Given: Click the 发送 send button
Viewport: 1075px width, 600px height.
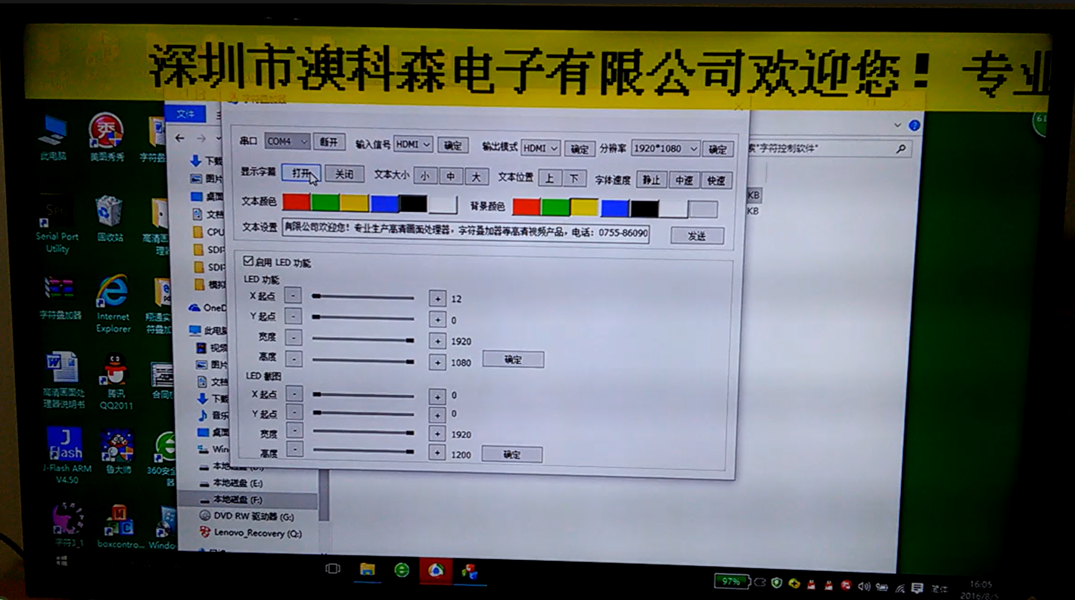Looking at the screenshot, I should [x=697, y=236].
